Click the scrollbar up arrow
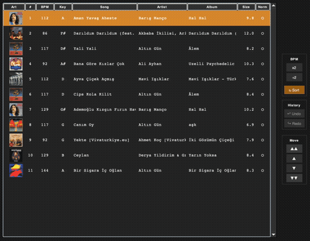 click(273, 5)
